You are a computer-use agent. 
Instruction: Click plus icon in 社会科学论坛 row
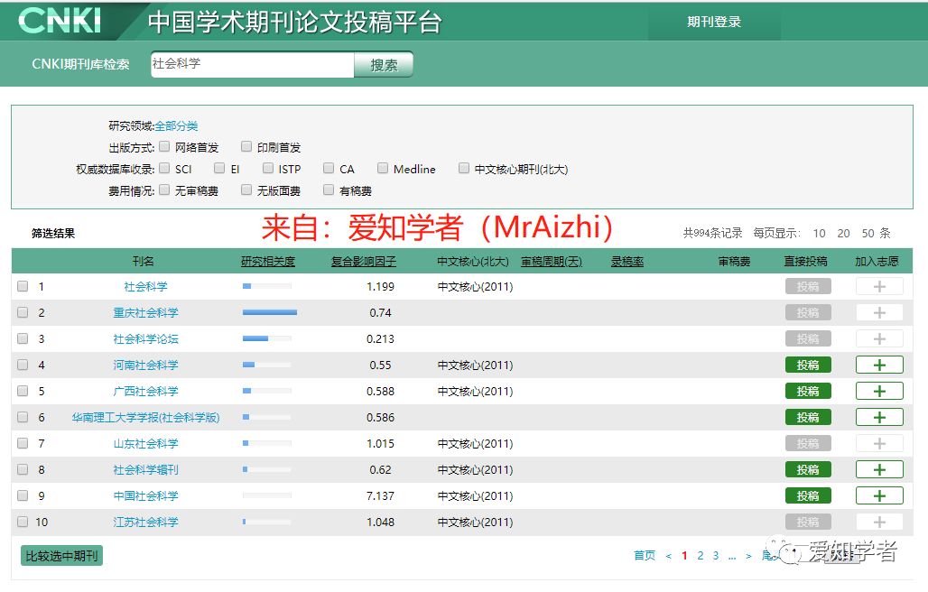(879, 339)
